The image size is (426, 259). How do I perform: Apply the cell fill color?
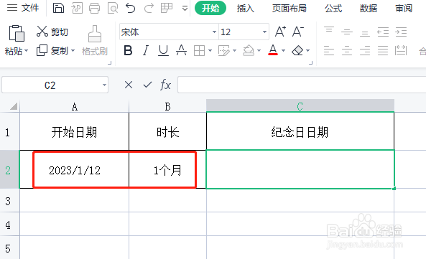[249, 51]
